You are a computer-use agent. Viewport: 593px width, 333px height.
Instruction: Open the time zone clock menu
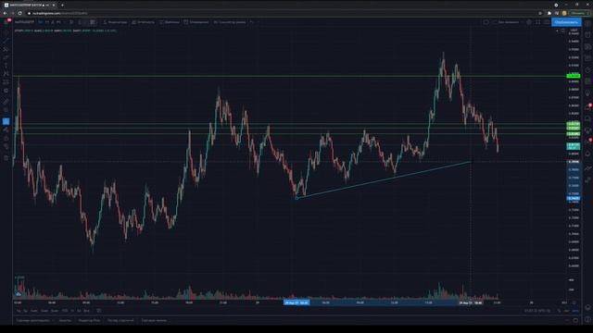point(537,311)
